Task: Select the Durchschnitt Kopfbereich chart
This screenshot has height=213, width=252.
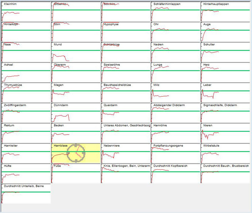Action: (175, 173)
